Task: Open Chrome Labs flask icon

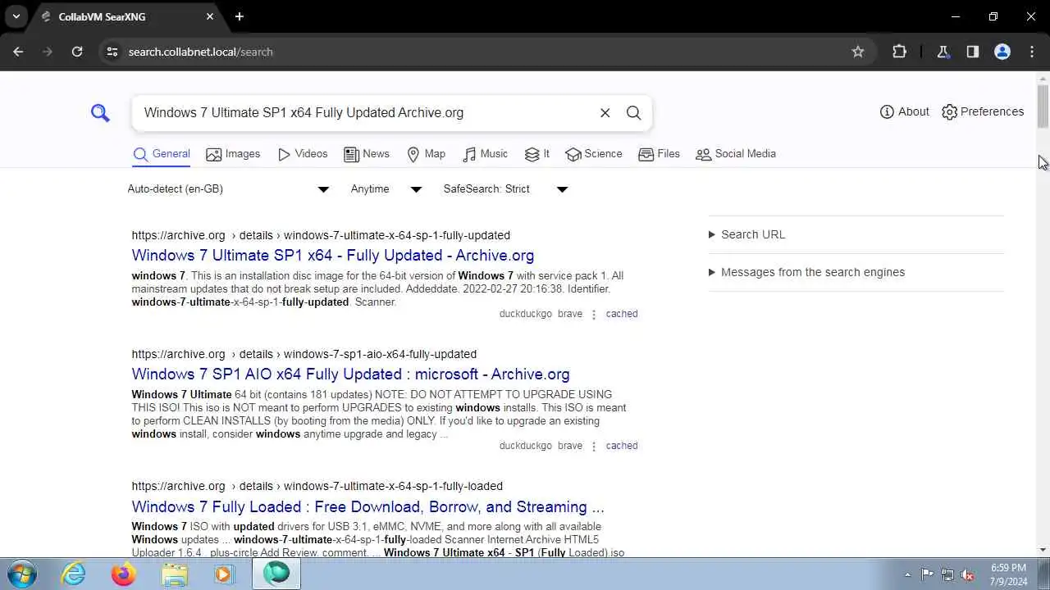Action: (943, 52)
